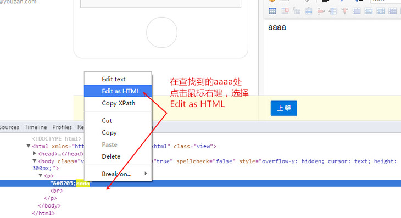Click the insert column icon in table tools
Image resolution: width=401 pixels, height=218 pixels.
(333, 11)
